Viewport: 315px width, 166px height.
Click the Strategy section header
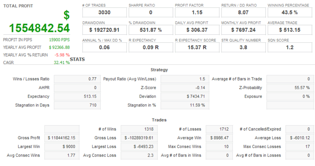(159, 70)
